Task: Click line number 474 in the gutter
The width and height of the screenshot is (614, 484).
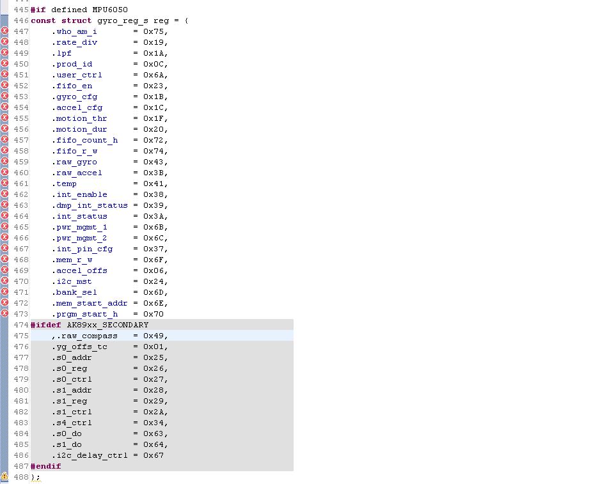Action: click(21, 325)
